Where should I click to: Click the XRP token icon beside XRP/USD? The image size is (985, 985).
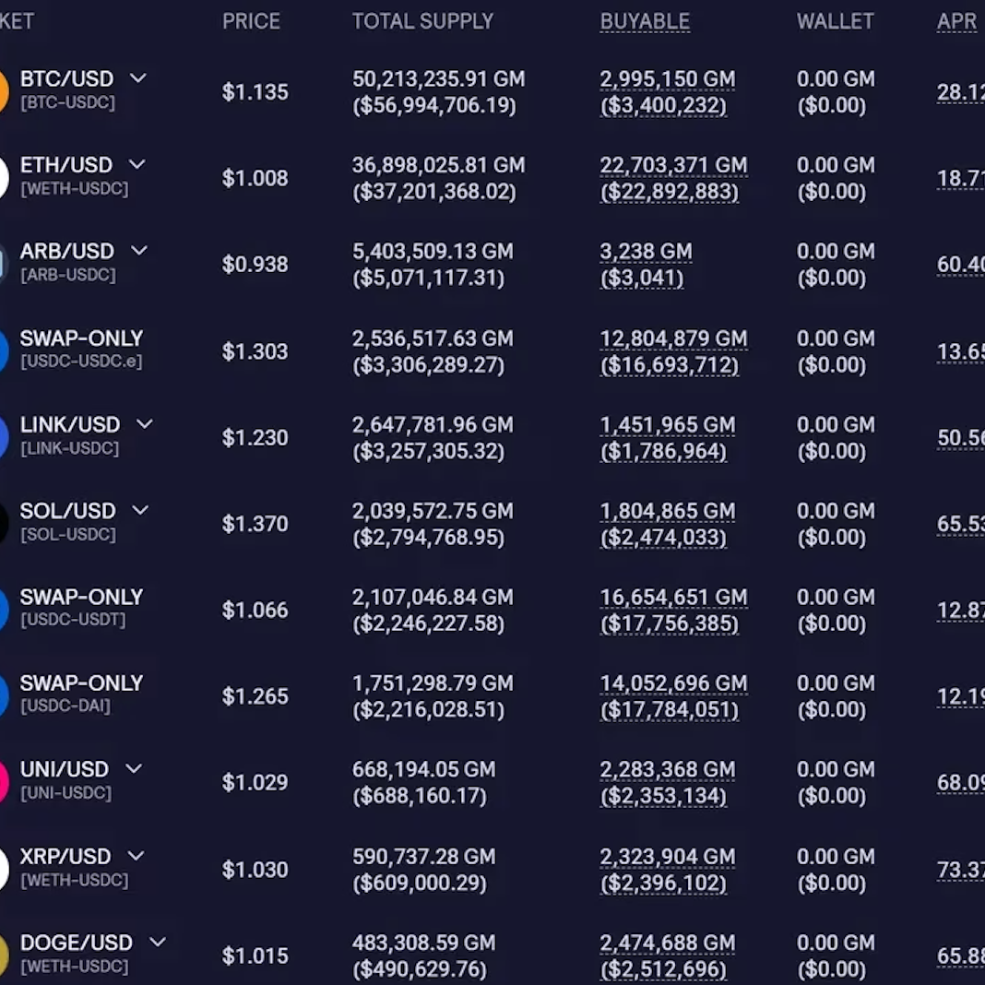point(3,869)
